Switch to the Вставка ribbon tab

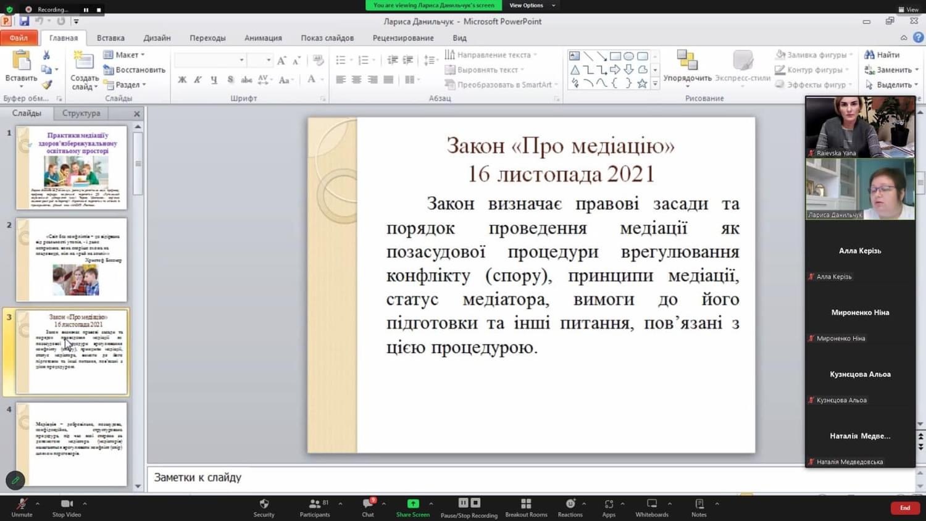point(111,38)
